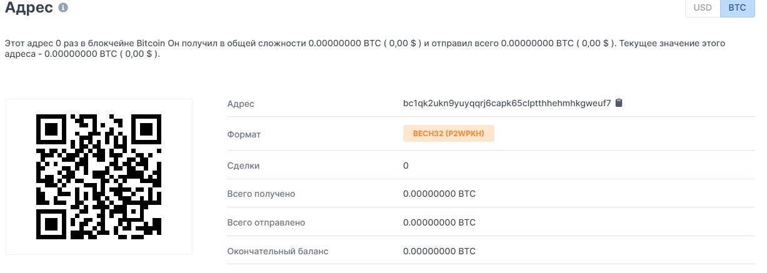The image size is (767, 273).
Task: Click the Всего отправлено label
Action: pyautogui.click(x=266, y=222)
